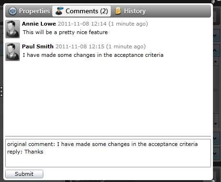The width and height of the screenshot is (221, 182).
Task: Click Annie Lowe's avatar picture
Action: (x=12, y=29)
